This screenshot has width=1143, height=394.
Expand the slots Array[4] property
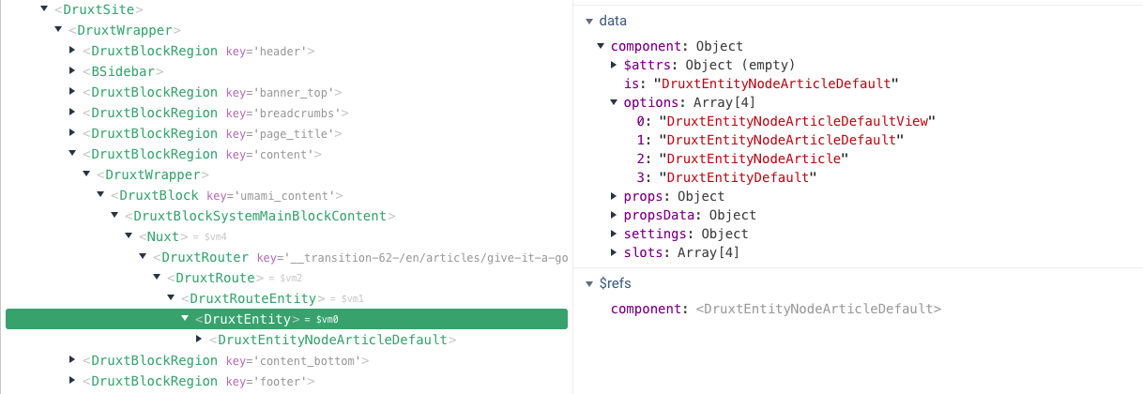[x=615, y=252]
